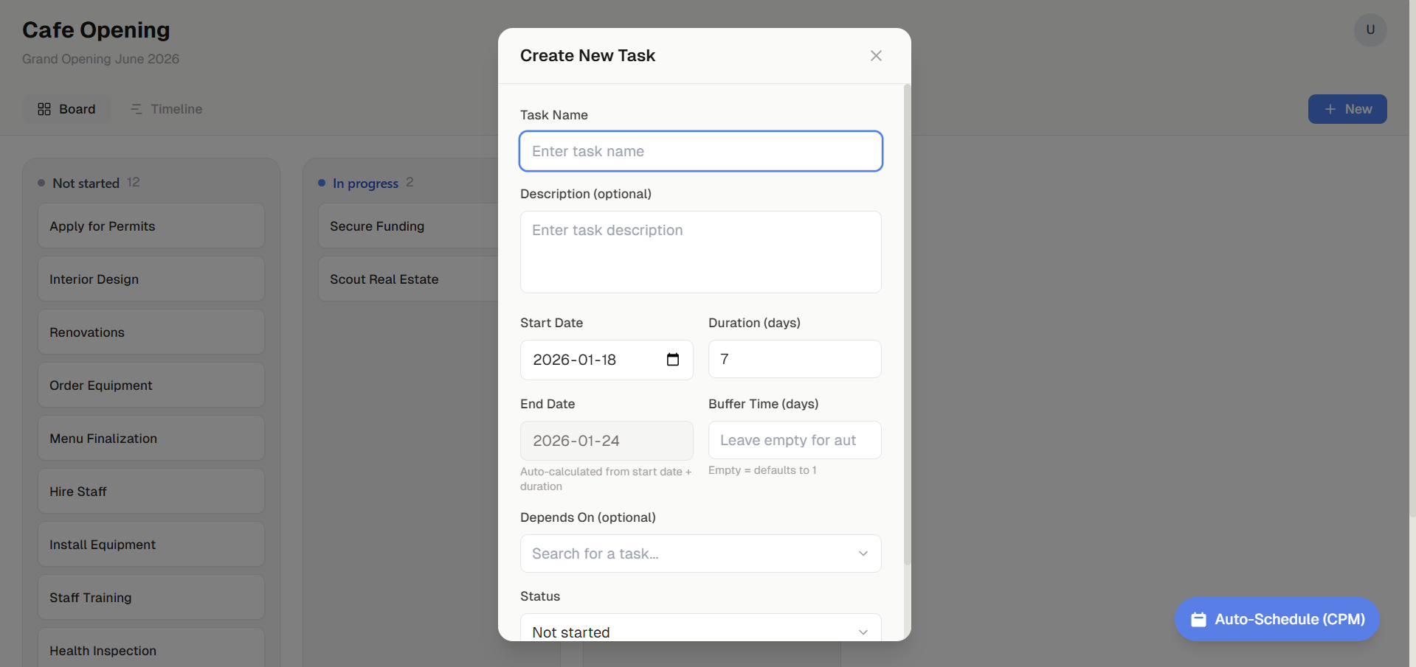Click the End Date field
Viewport: 1416px width, 667px height.
click(607, 441)
